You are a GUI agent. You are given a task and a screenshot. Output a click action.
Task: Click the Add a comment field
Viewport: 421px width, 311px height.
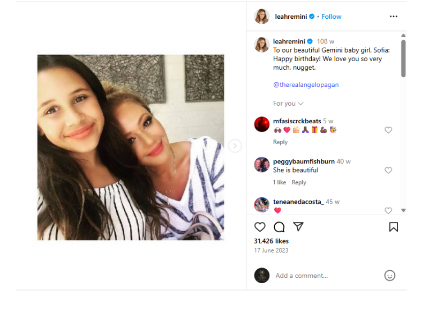click(328, 276)
